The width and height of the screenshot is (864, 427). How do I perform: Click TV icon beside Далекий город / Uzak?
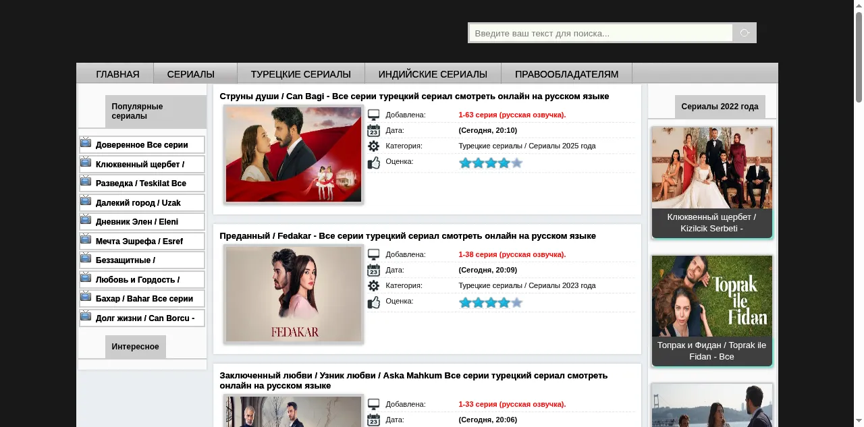86,200
